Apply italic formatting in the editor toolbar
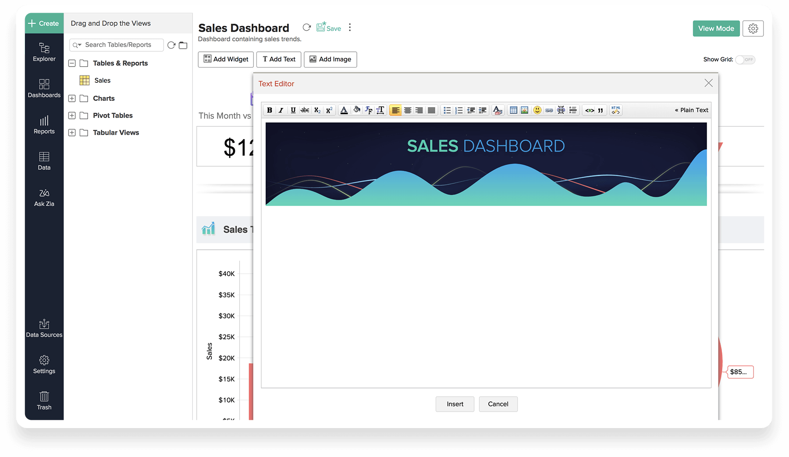Viewport: 789px width, 457px height. [x=281, y=110]
